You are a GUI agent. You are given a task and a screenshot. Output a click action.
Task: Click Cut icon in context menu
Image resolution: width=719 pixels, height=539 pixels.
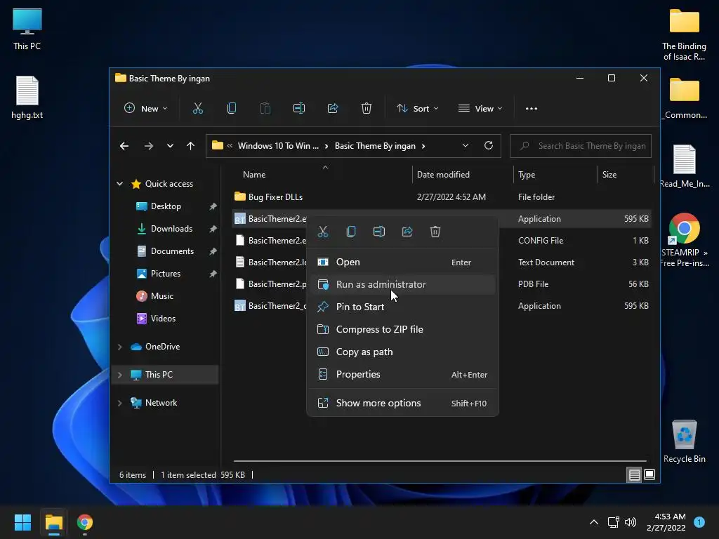(323, 232)
